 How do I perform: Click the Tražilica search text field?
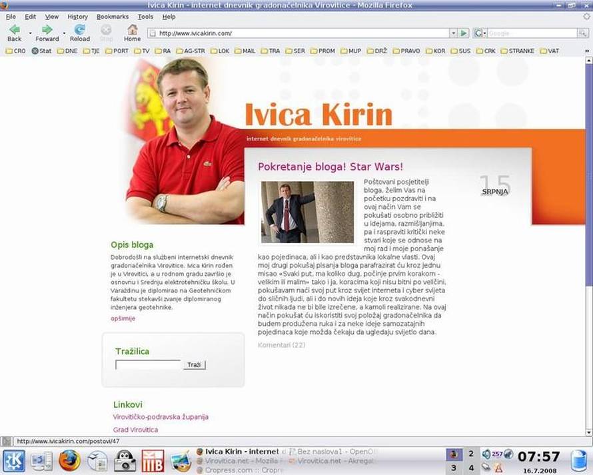[148, 365]
